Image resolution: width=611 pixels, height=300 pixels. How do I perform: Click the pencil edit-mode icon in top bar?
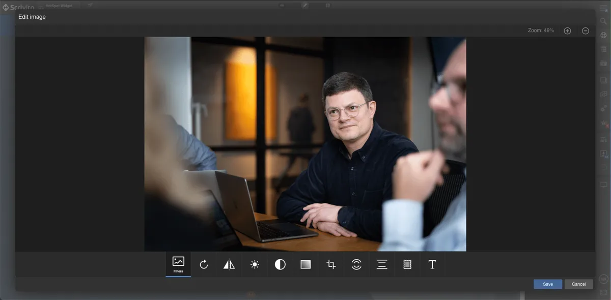305,5
